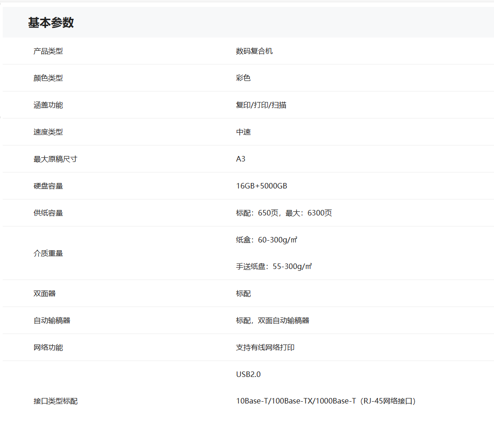Click the 复印/打印/扫描 functions value
This screenshot has width=494, height=425.
click(261, 105)
